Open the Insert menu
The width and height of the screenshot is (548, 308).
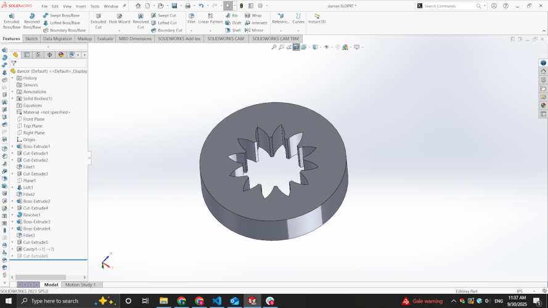(81, 6)
